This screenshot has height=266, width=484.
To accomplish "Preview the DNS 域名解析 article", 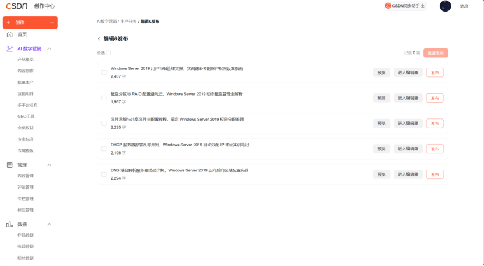I will pos(381,174).
